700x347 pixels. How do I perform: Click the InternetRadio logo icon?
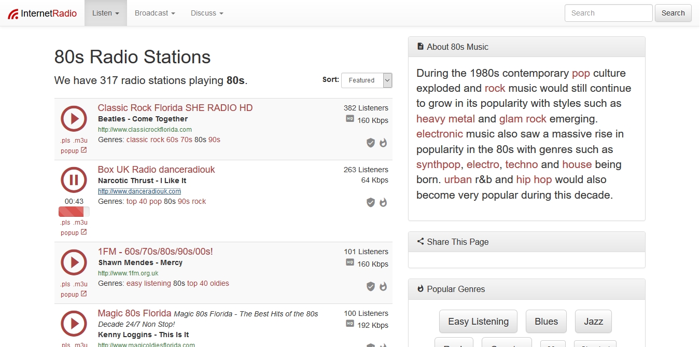click(13, 13)
